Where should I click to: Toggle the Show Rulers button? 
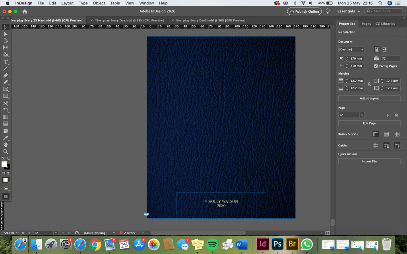[x=376, y=134]
